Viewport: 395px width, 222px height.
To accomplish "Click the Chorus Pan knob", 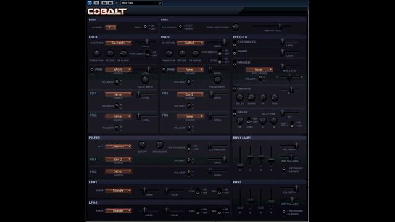I will pyautogui.click(x=274, y=97).
